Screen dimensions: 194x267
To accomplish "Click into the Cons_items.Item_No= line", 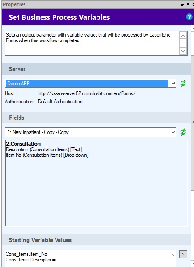I will click(x=28, y=254).
